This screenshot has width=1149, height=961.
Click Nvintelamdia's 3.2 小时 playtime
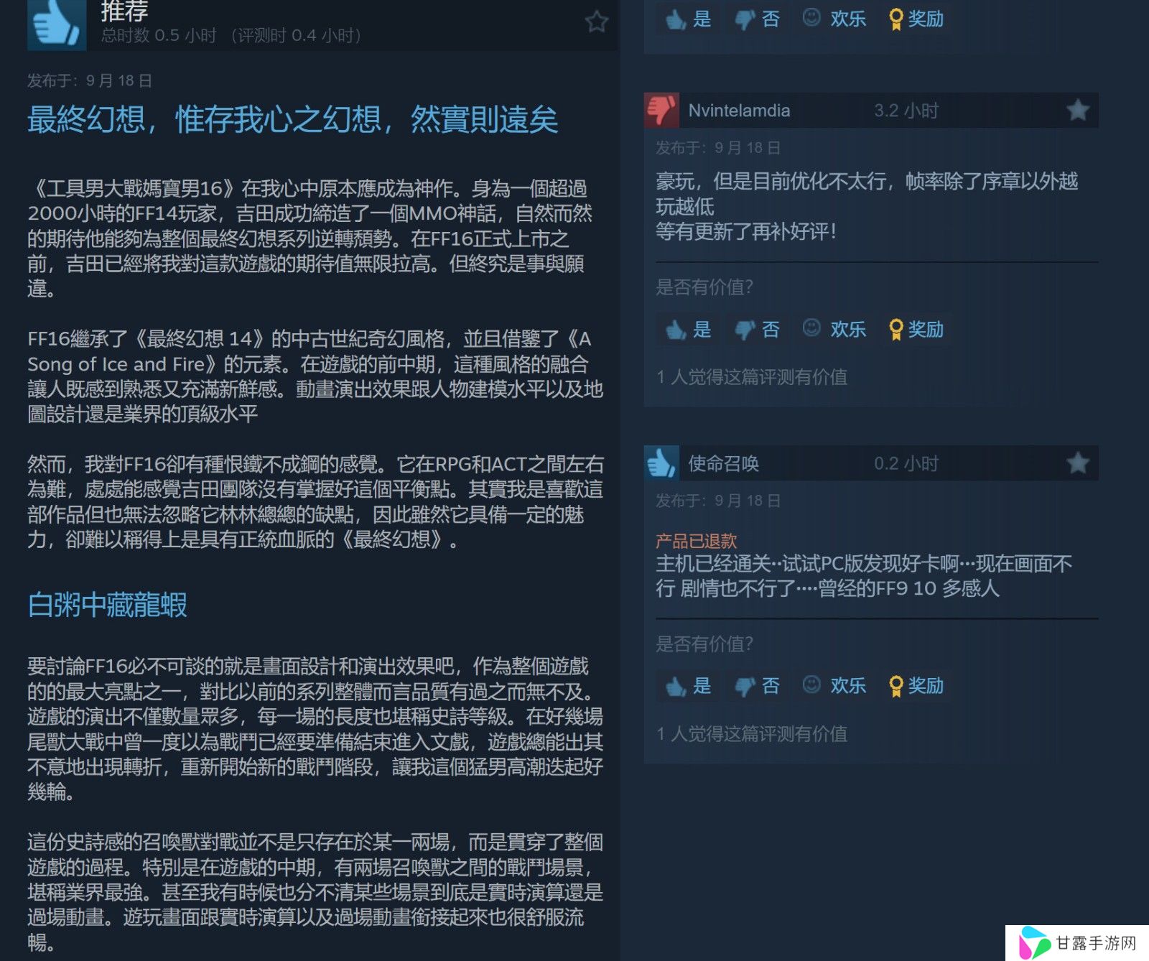pos(906,111)
